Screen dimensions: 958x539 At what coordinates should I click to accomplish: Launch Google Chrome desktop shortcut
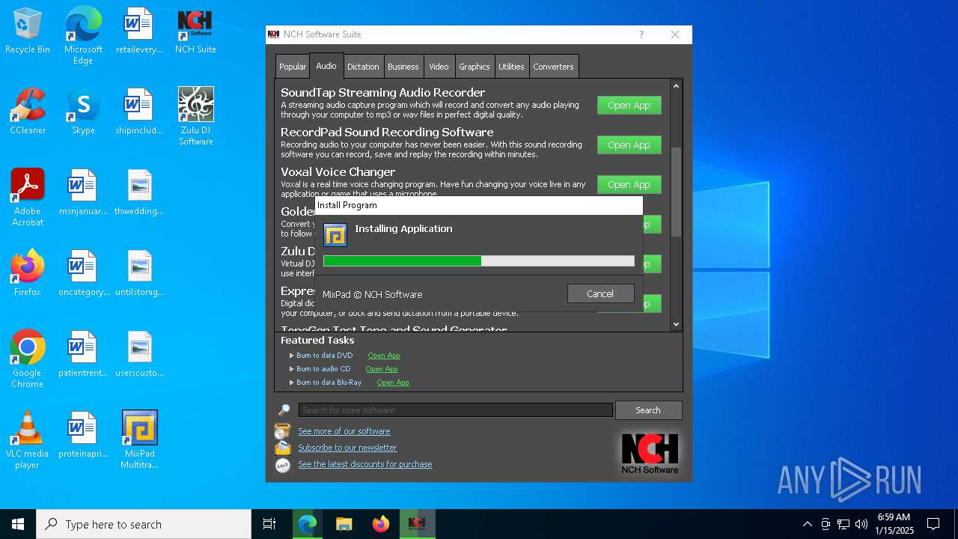pos(28,359)
